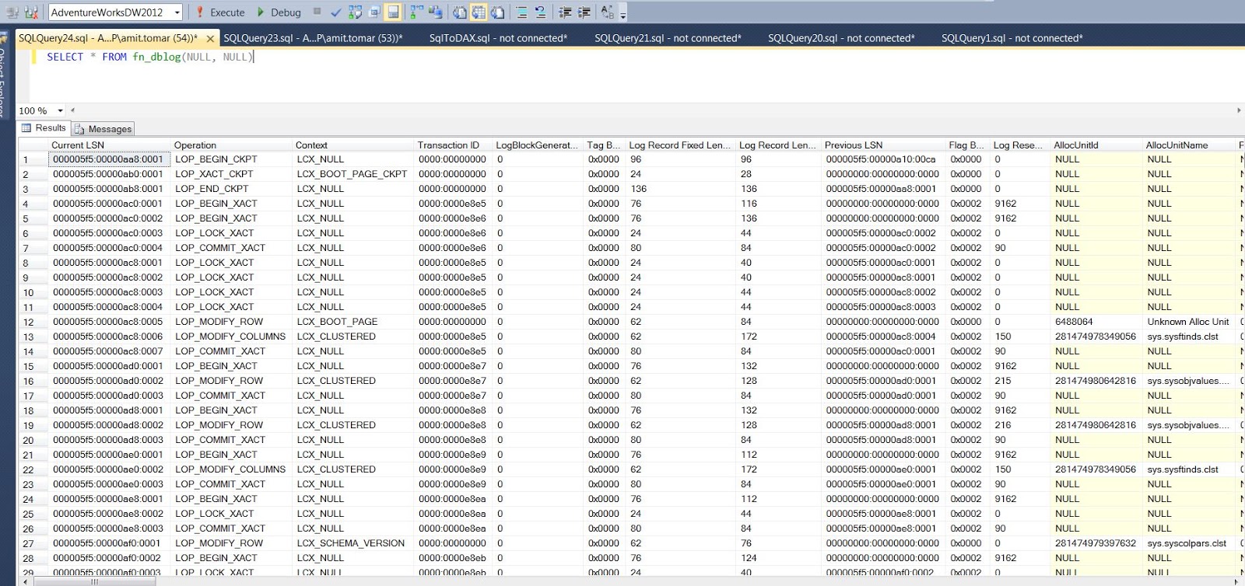Select Results to File icon
1245x586 pixels.
497,12
